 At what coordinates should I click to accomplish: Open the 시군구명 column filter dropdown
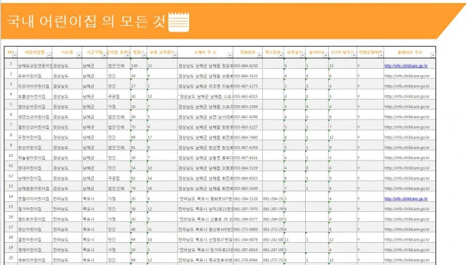tap(105, 55)
